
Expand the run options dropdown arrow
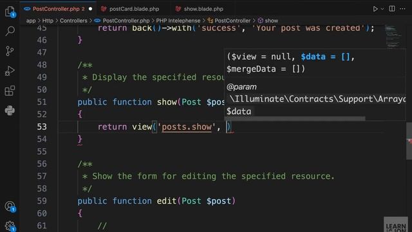point(382,9)
